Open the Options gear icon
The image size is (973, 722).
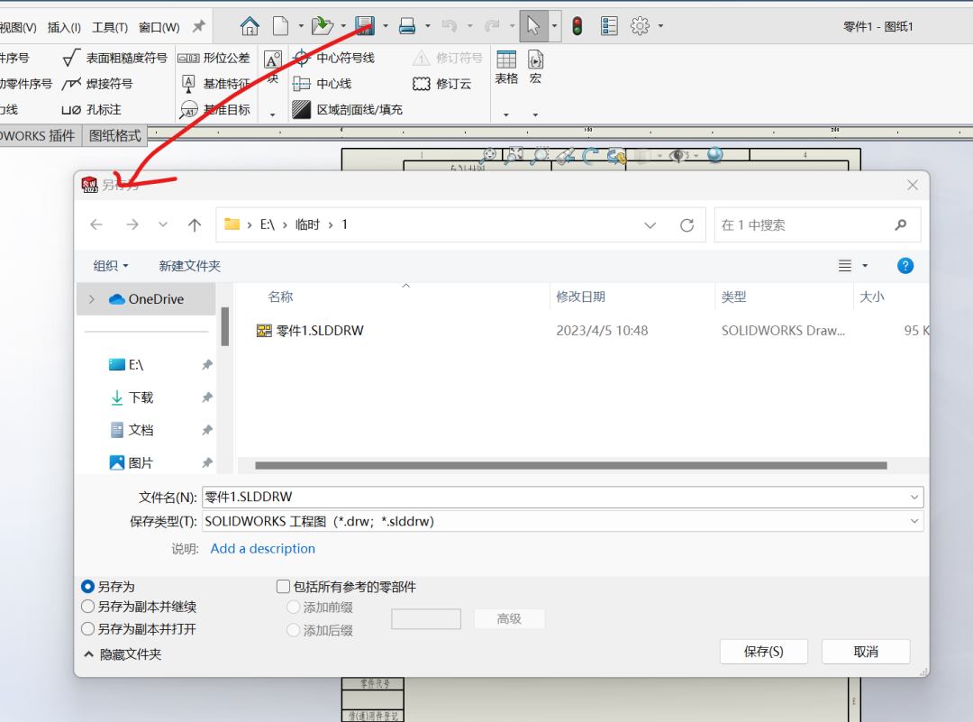point(640,25)
